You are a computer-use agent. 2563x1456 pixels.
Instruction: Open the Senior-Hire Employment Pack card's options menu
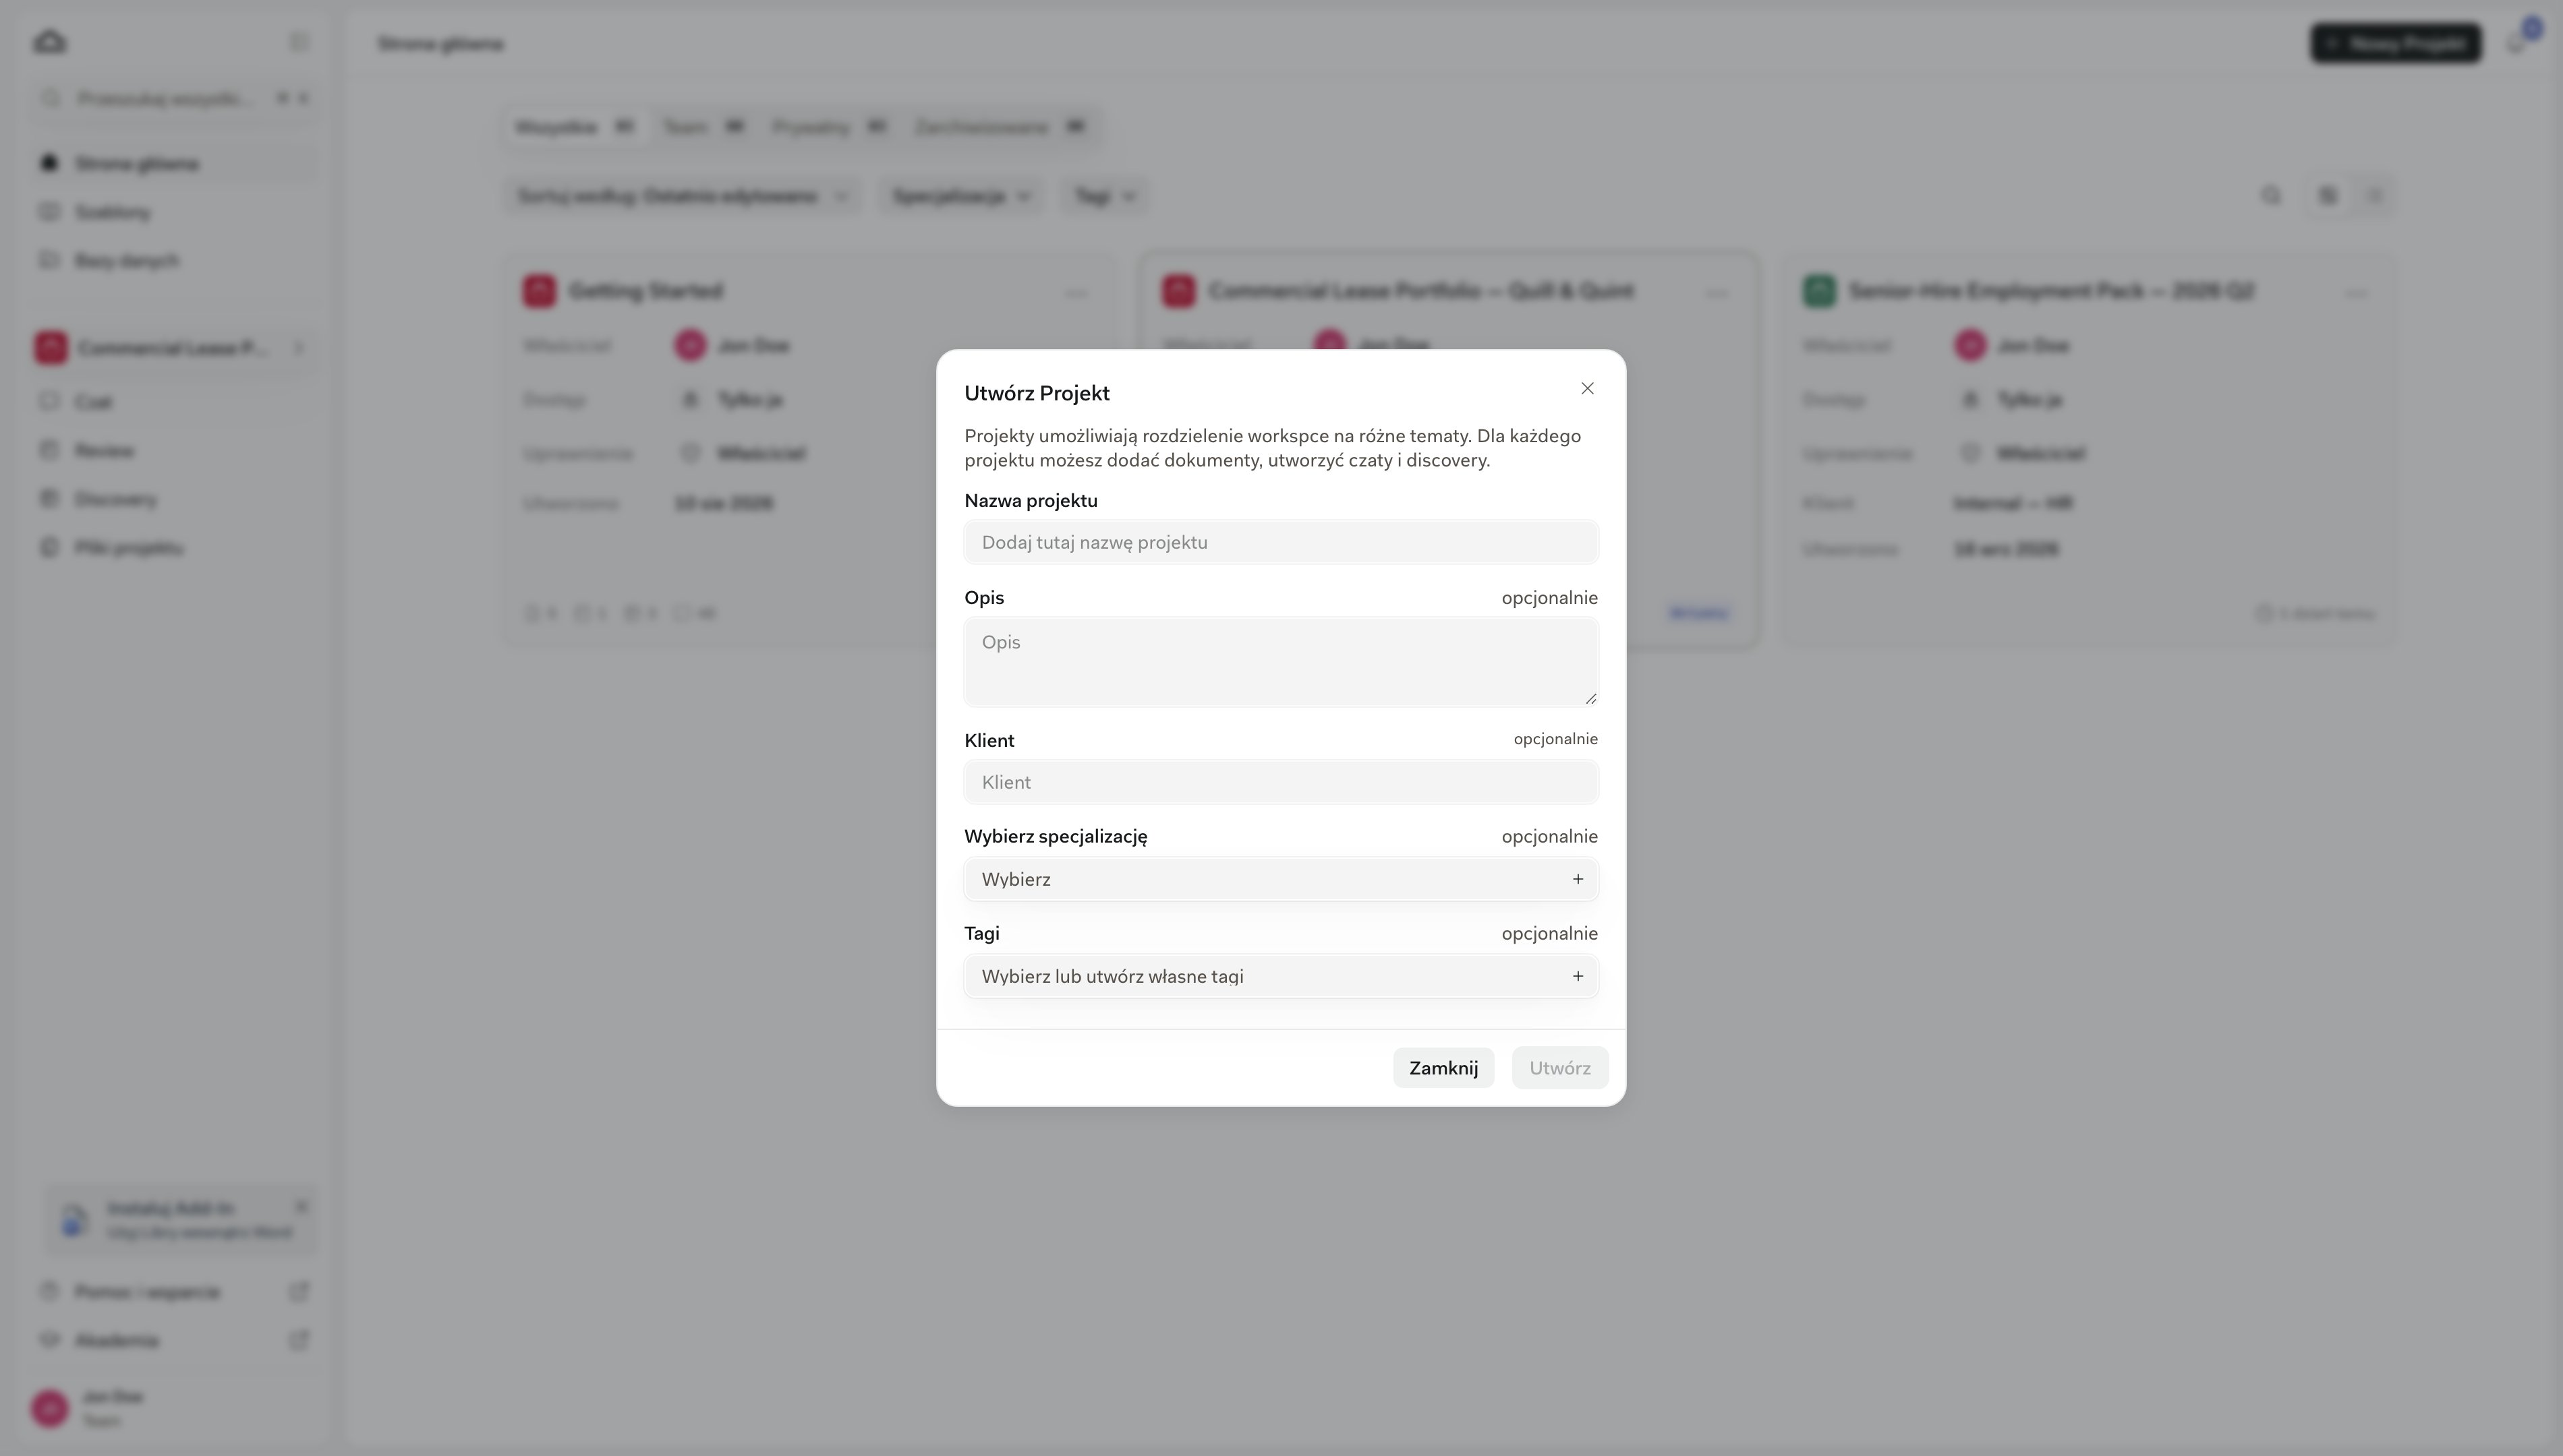(x=2356, y=293)
